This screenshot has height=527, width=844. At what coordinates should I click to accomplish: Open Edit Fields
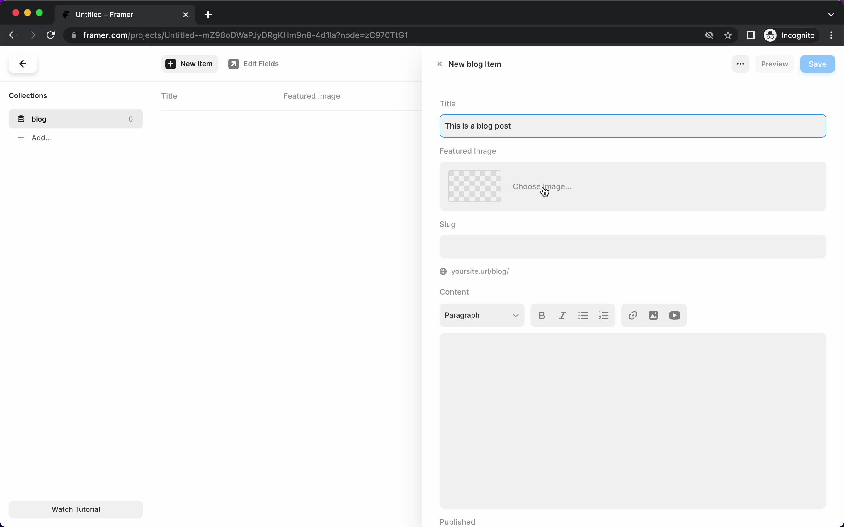pyautogui.click(x=253, y=64)
